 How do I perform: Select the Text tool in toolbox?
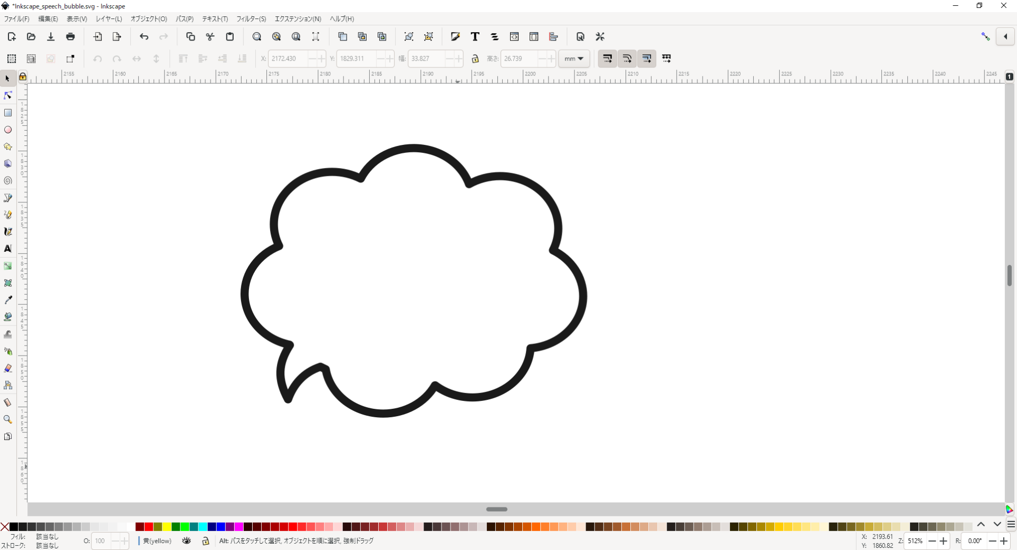(x=8, y=249)
